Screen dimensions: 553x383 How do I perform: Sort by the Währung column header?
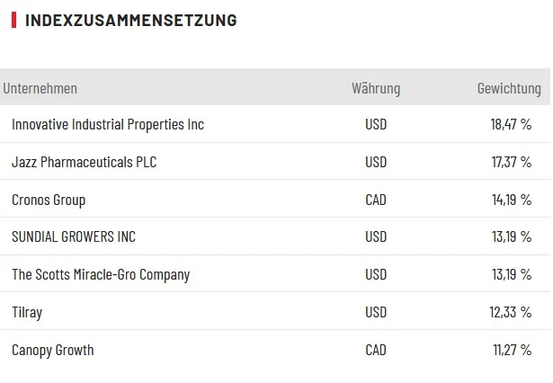376,88
